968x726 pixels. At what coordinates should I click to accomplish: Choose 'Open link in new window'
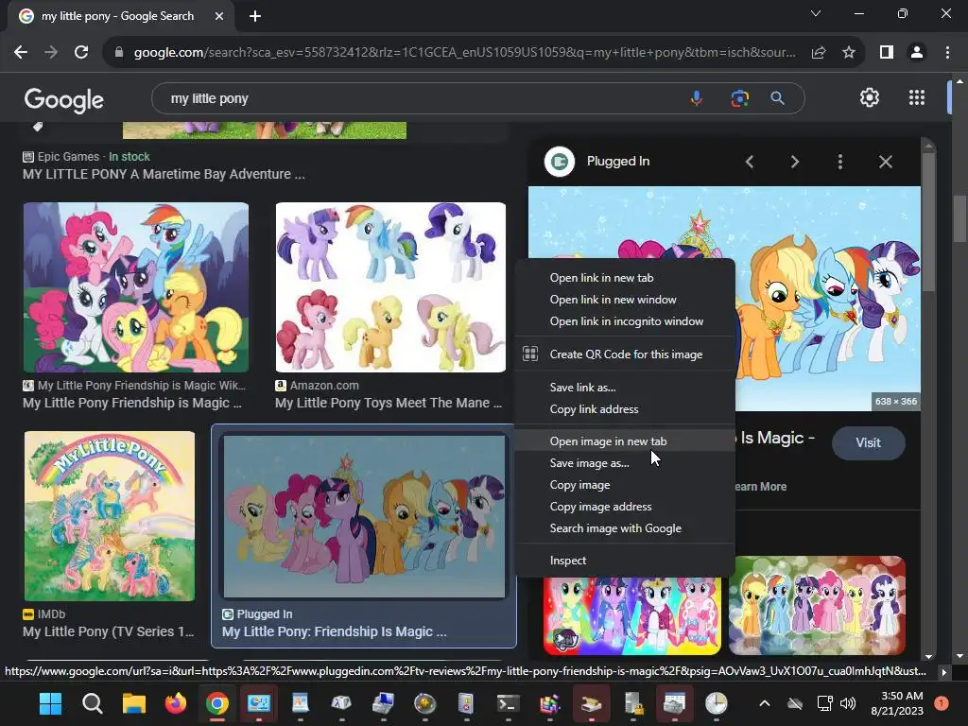(x=624, y=300)
